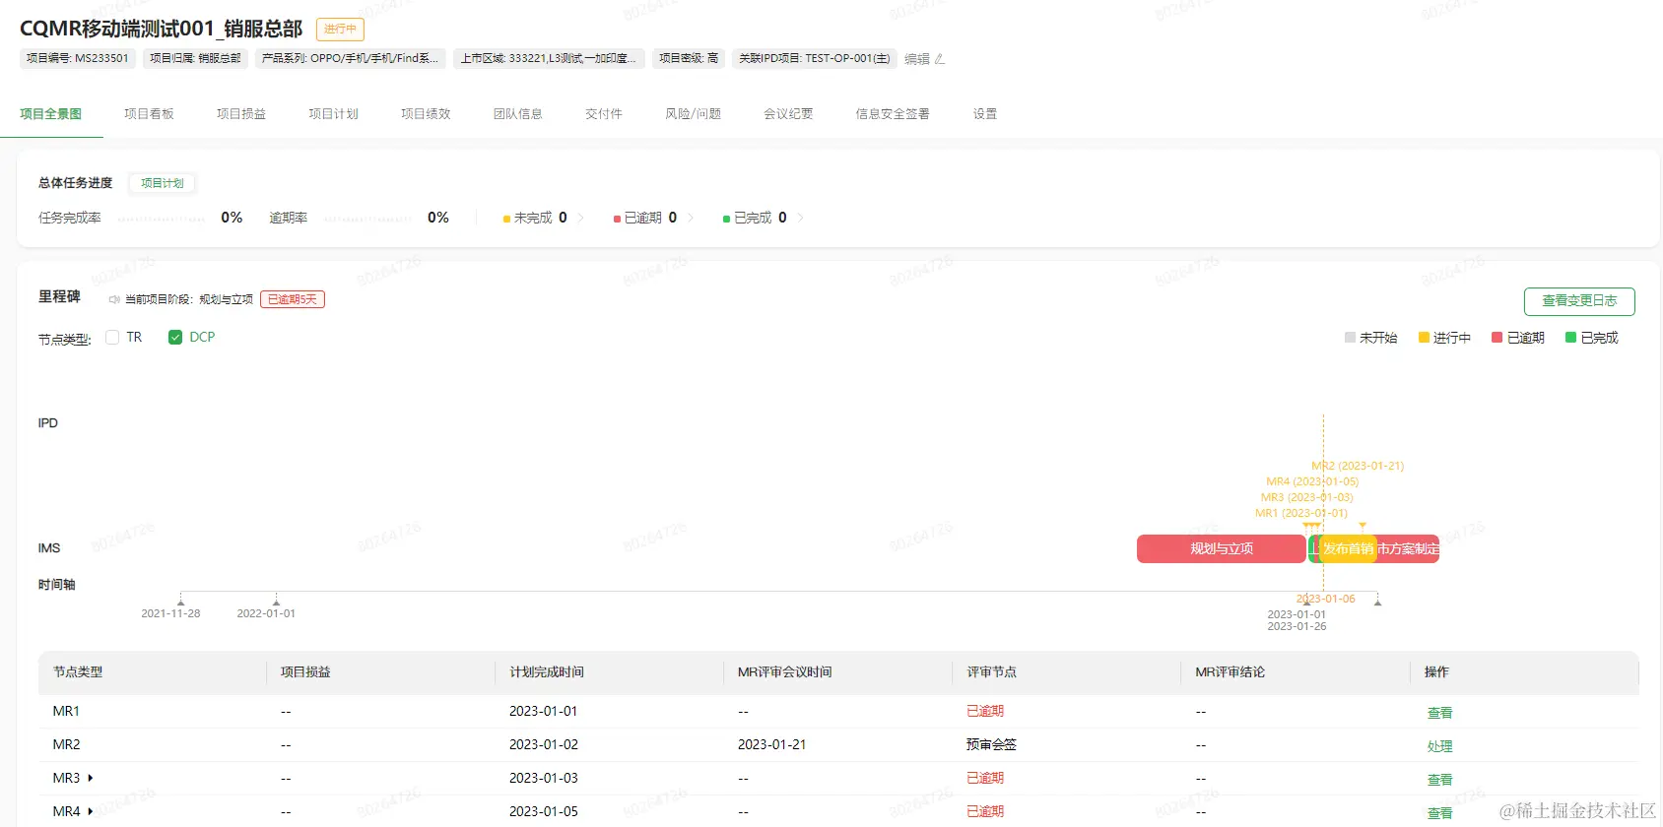Click the 关联IPD项目 TEST-OP-001 tag
The height and width of the screenshot is (827, 1663).
[x=815, y=59]
